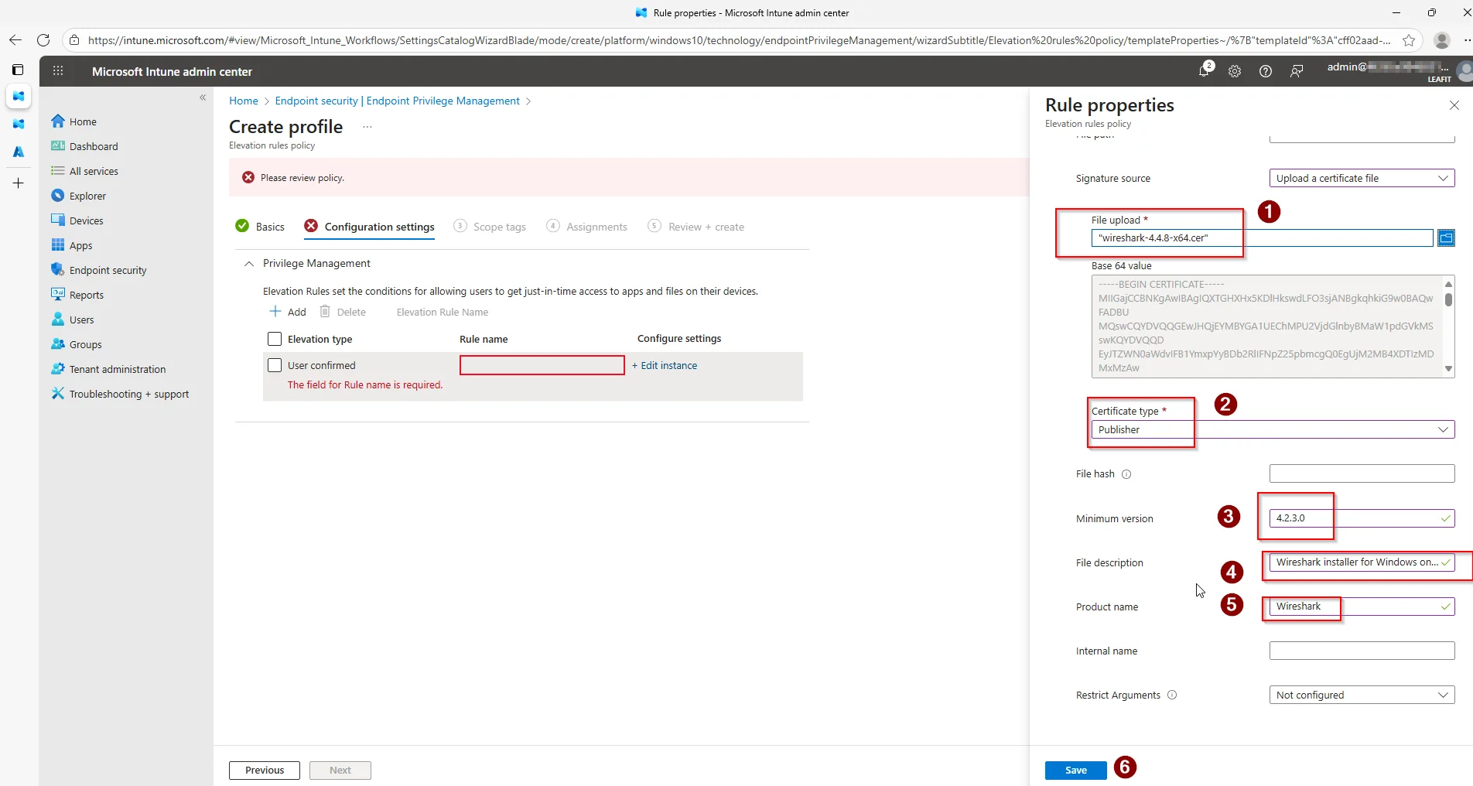Click the browser back arrow
This screenshot has width=1473, height=786.
tap(15, 40)
